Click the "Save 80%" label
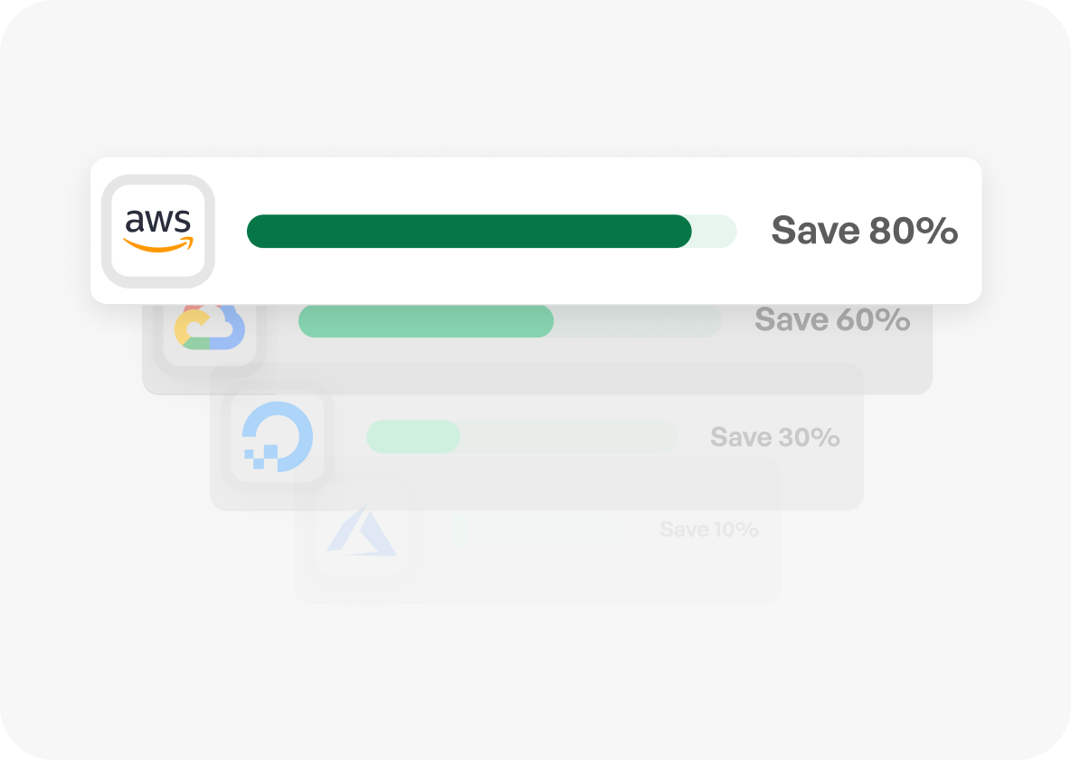The height and width of the screenshot is (760, 1071). tap(864, 232)
